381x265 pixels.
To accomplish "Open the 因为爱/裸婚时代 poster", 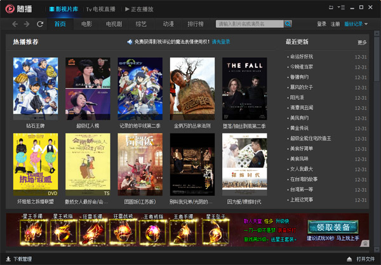I will [244, 165].
